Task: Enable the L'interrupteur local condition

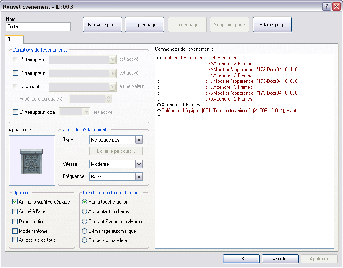Action: tap(15, 112)
